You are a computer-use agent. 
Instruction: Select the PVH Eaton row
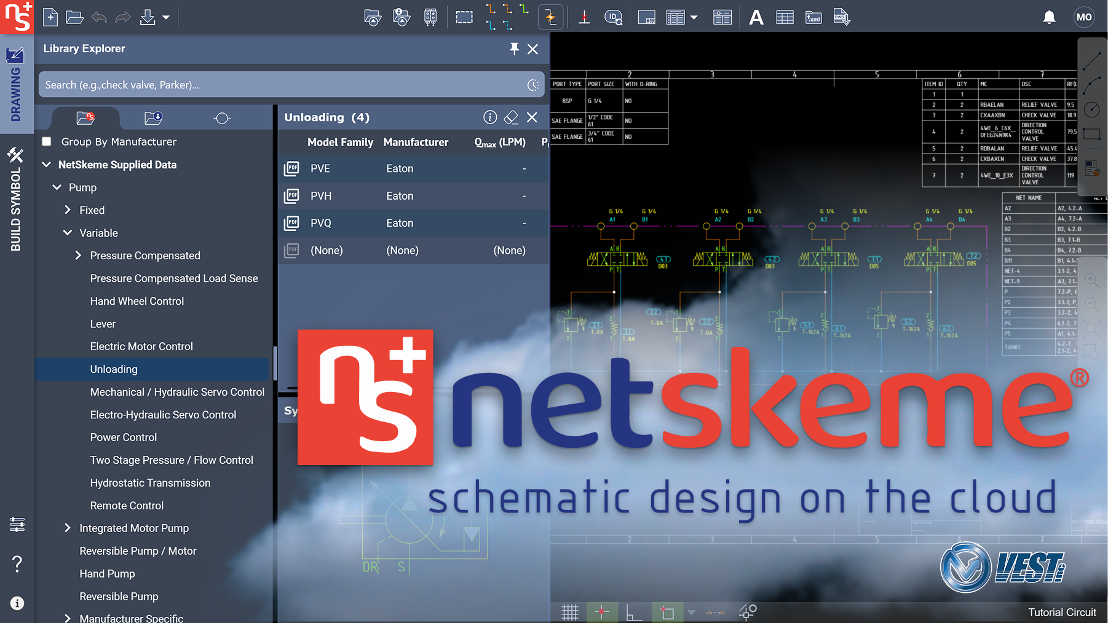point(414,196)
